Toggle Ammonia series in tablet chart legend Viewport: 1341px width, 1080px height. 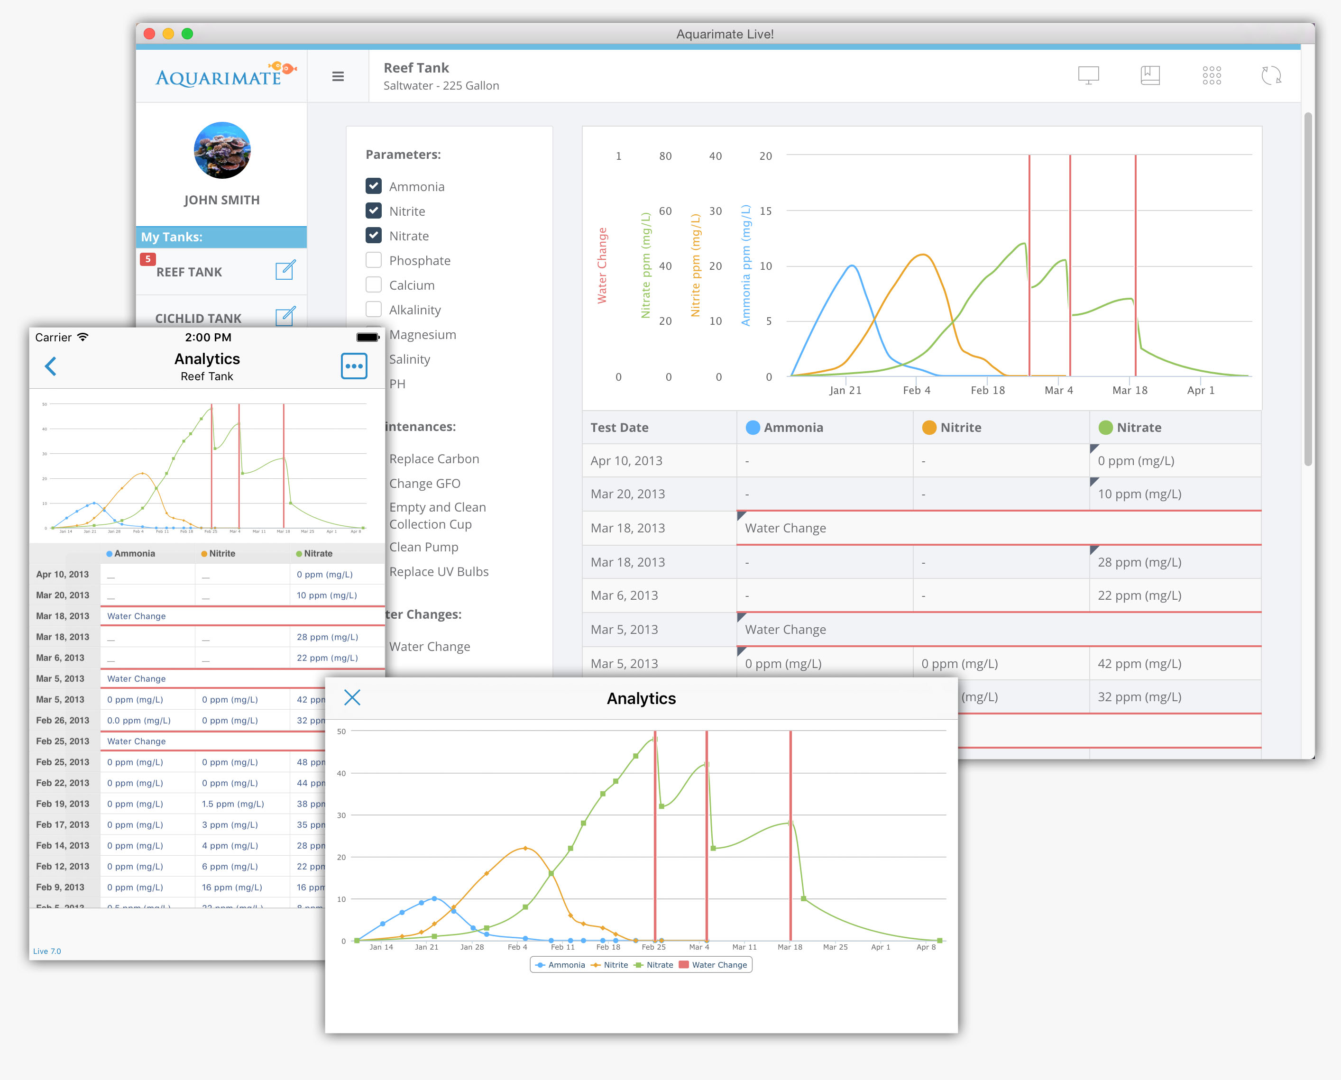point(560,965)
